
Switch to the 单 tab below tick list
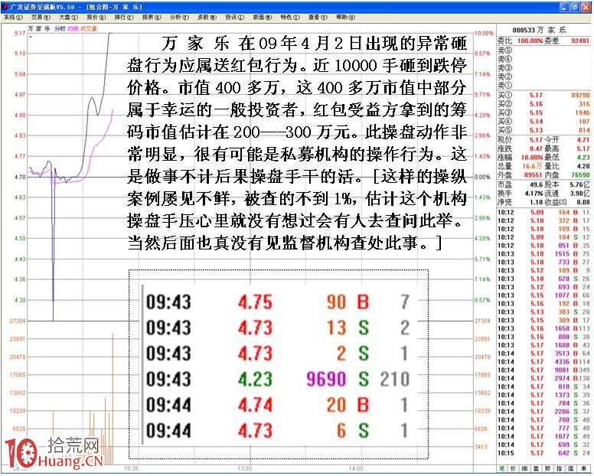pyautogui.click(x=583, y=469)
